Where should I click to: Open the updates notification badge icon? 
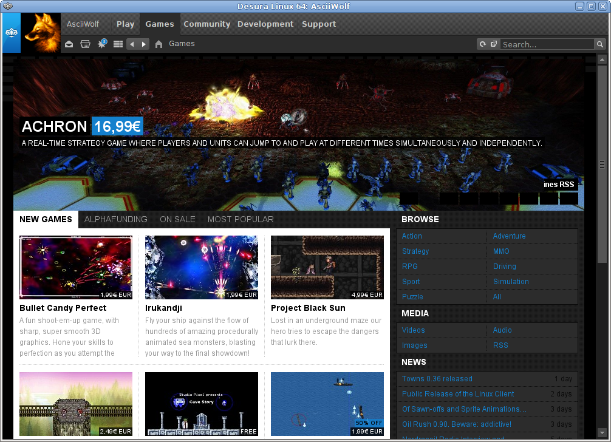pyautogui.click(x=102, y=44)
